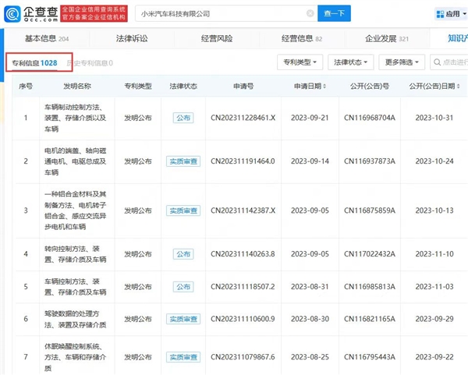Viewport: 468px width, 375px height.
Task: Open the 应用 apps menu
Action: [451, 14]
